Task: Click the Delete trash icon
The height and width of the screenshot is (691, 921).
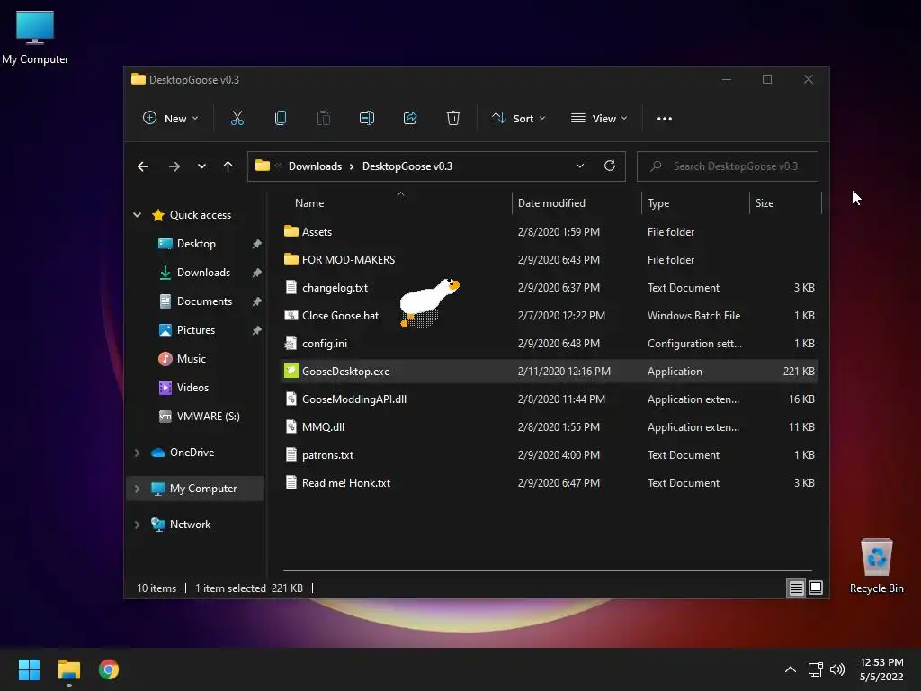Action: pyautogui.click(x=453, y=118)
